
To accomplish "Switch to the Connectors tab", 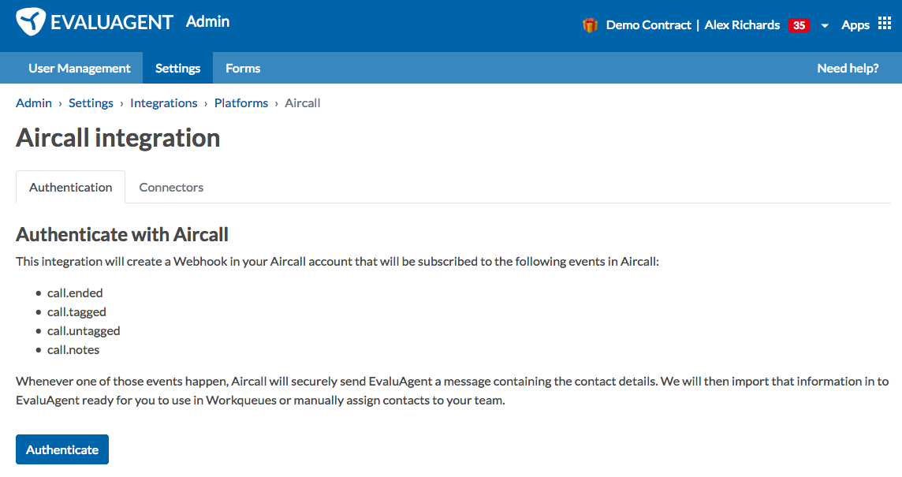I will pos(171,187).
